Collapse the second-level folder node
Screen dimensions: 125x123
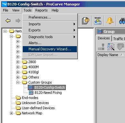11,36
